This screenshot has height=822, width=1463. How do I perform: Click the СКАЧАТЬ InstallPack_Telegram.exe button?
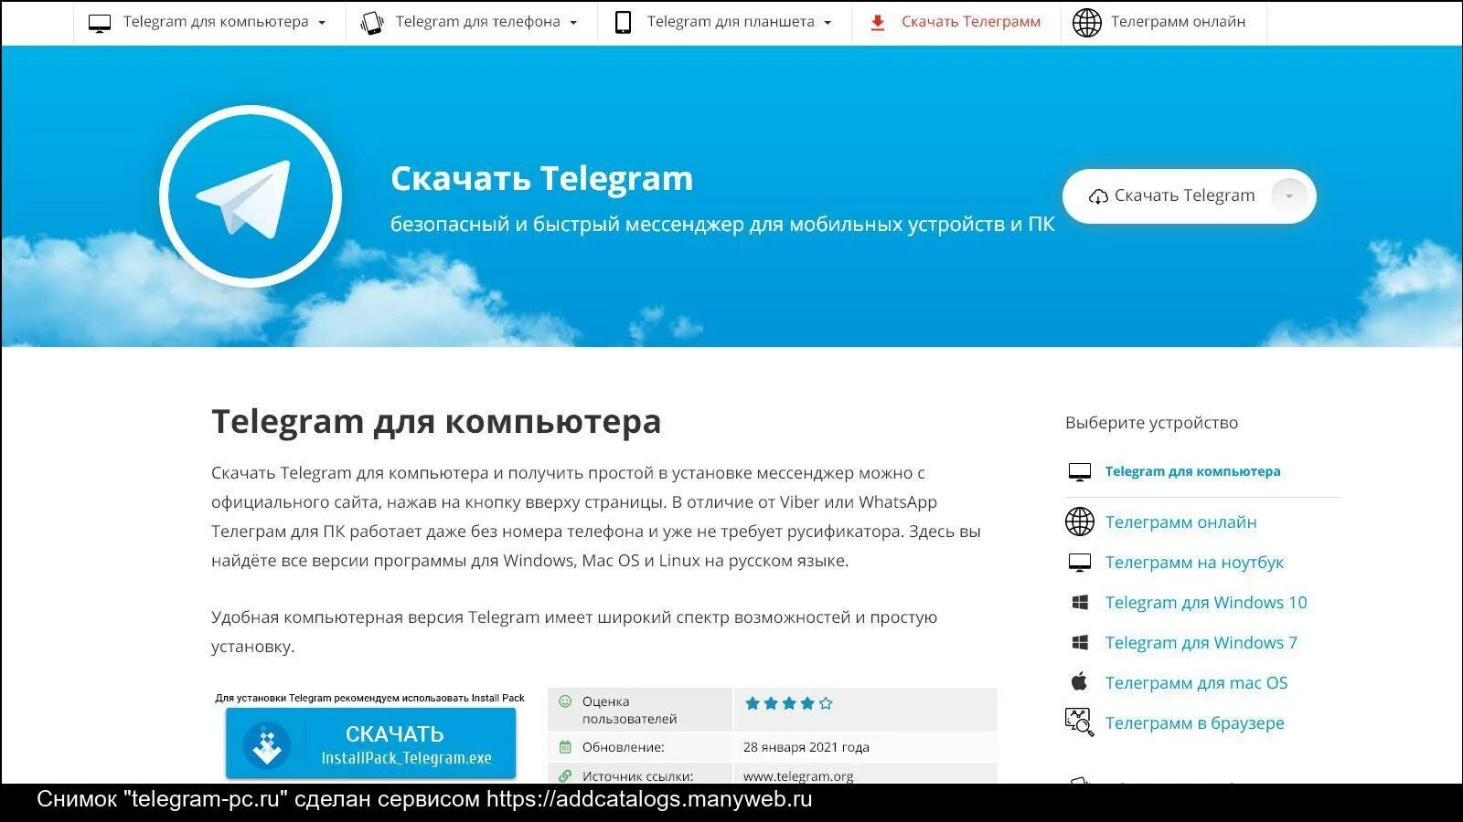[x=370, y=743]
